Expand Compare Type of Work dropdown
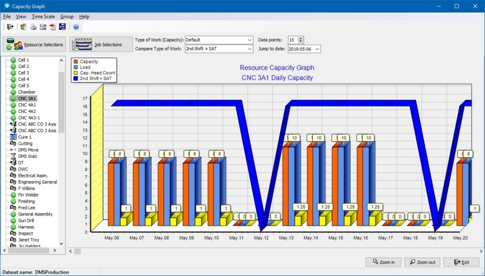485x276 pixels. pyautogui.click(x=249, y=49)
